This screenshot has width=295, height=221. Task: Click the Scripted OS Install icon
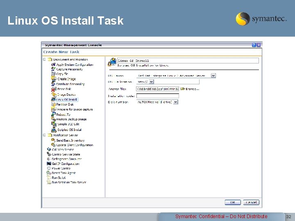point(54,129)
